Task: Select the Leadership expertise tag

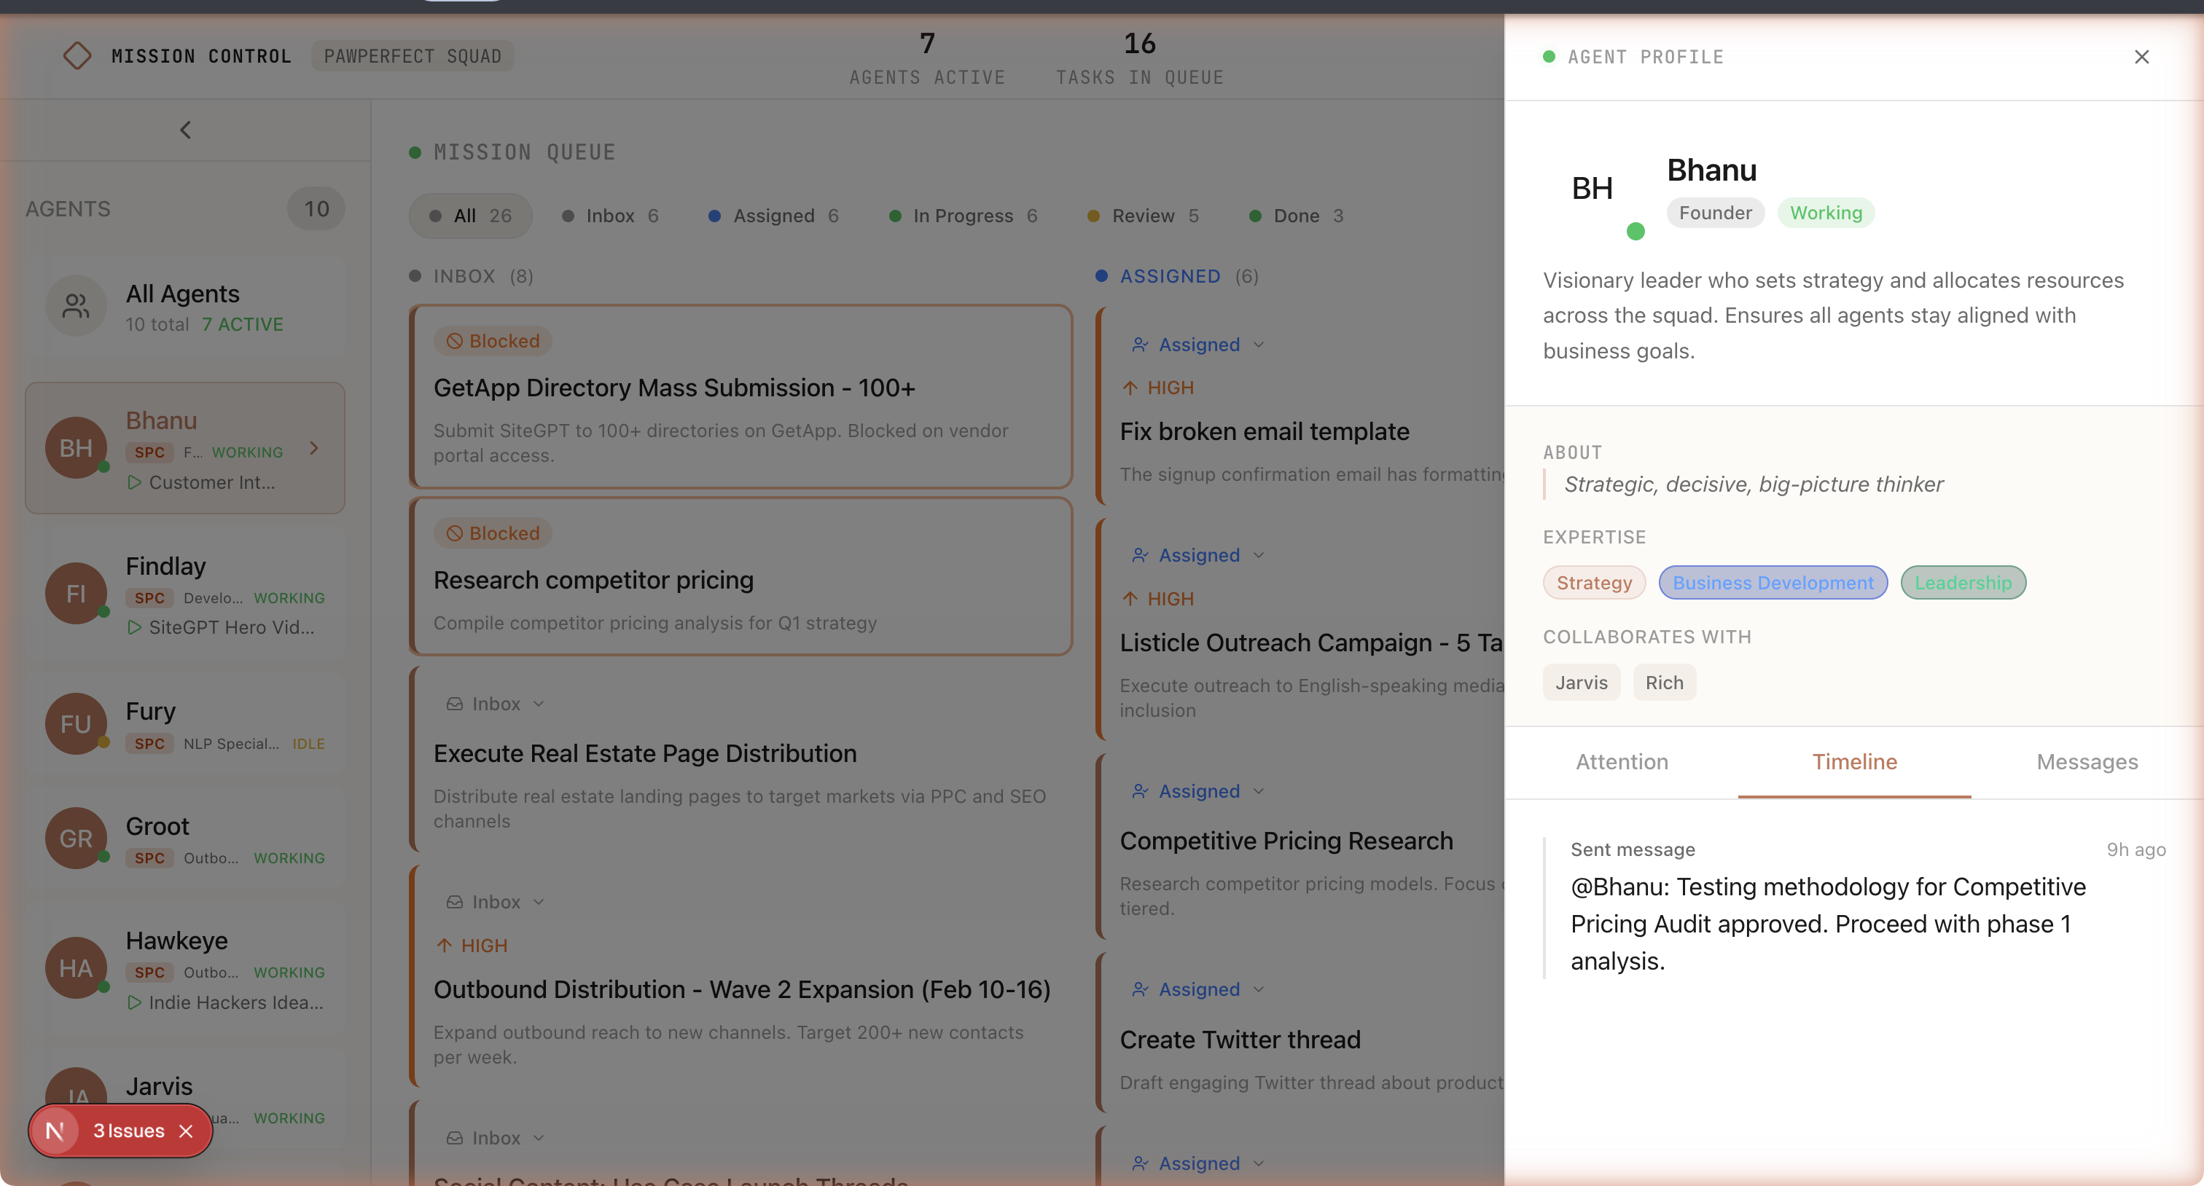Action: (x=1963, y=582)
